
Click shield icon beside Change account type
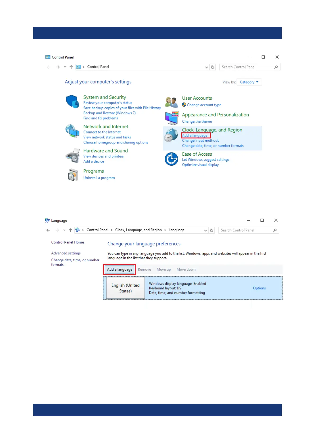click(x=184, y=105)
